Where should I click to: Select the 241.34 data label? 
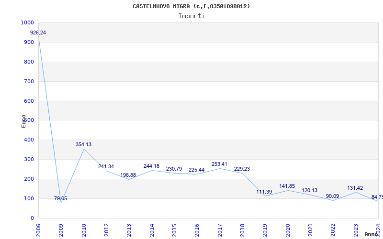tap(106, 166)
